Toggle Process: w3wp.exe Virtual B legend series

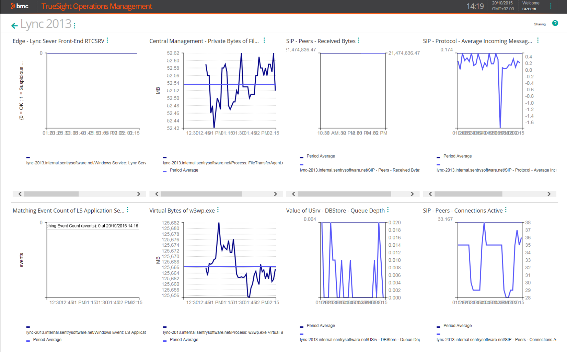[x=223, y=332]
